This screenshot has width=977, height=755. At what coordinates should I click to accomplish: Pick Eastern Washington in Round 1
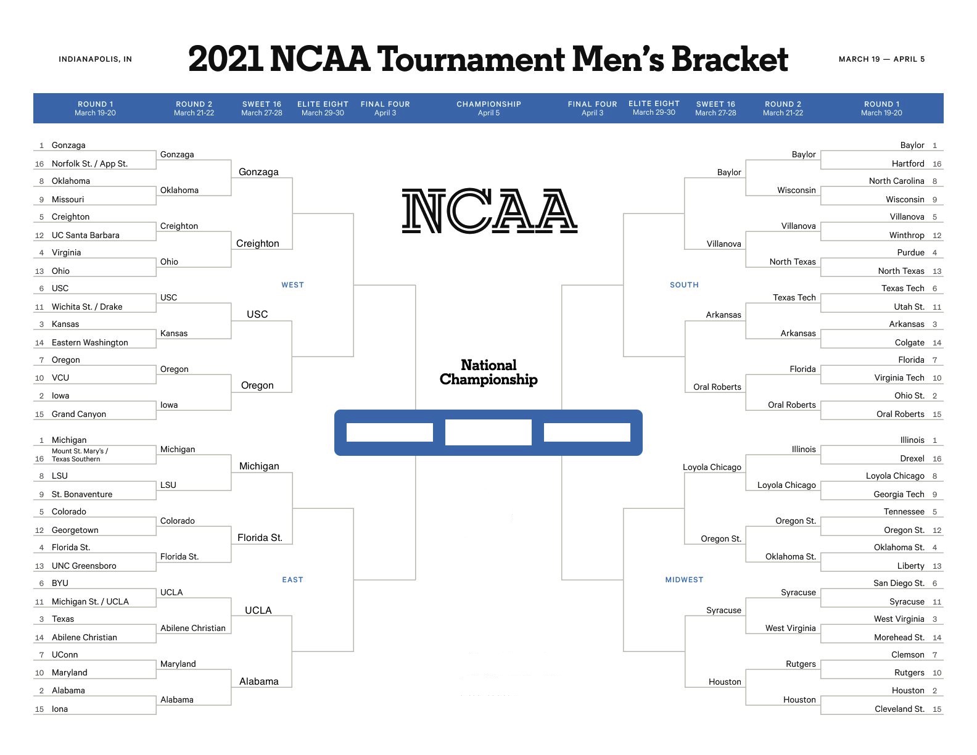coord(90,342)
